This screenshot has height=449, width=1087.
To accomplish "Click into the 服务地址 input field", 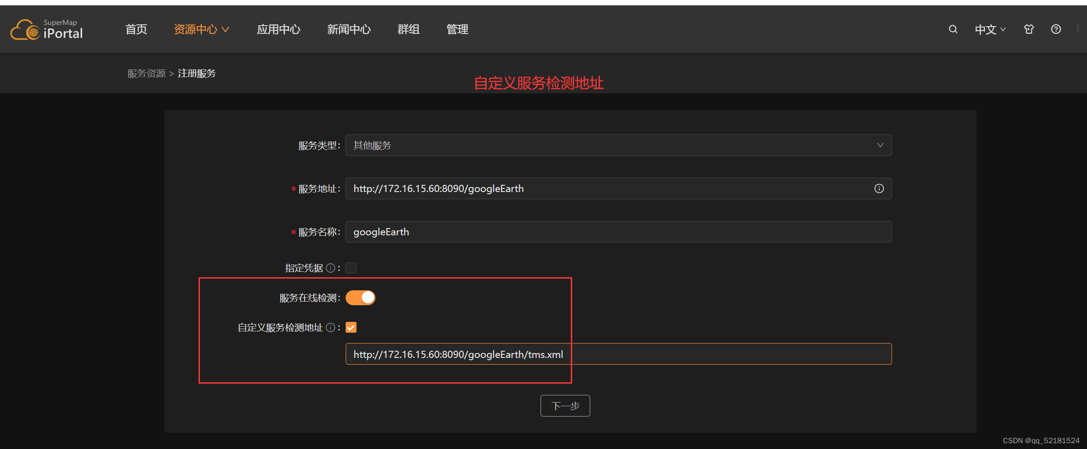I will 619,188.
